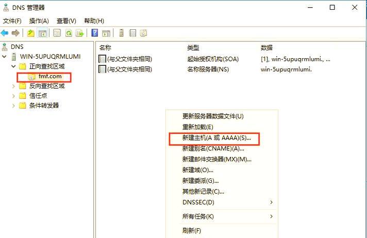Select server WIN-5UPUQRMLUMI in tree
This screenshot has height=238, width=367.
tap(50, 56)
